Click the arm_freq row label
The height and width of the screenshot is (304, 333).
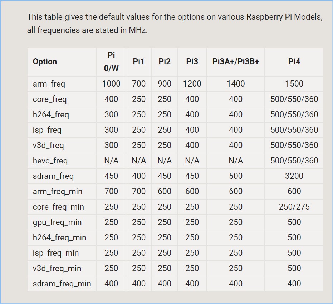(x=49, y=84)
